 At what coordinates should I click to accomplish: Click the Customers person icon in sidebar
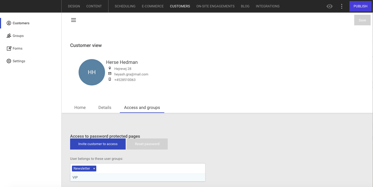(9, 23)
